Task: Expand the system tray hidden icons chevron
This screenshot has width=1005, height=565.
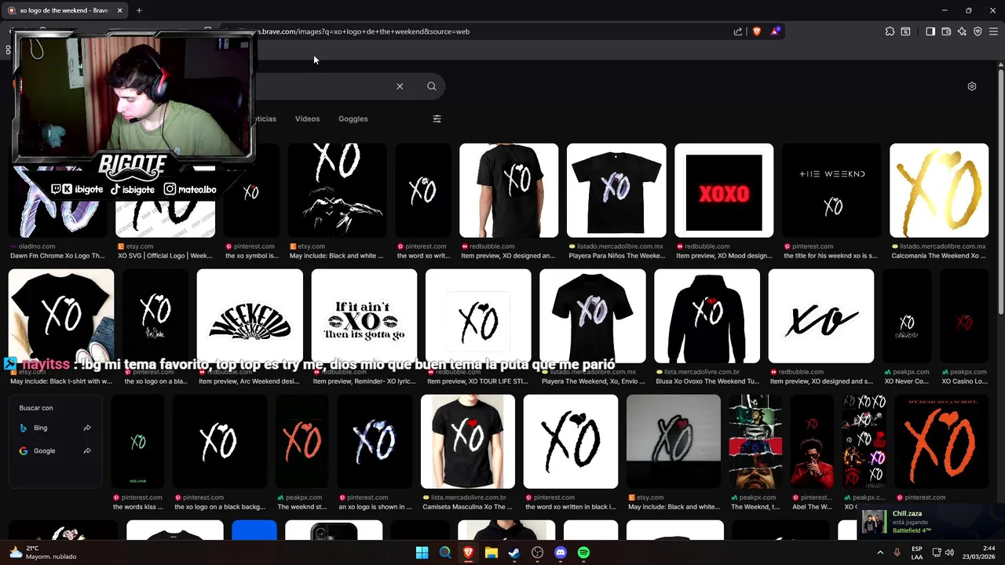Action: (x=880, y=552)
